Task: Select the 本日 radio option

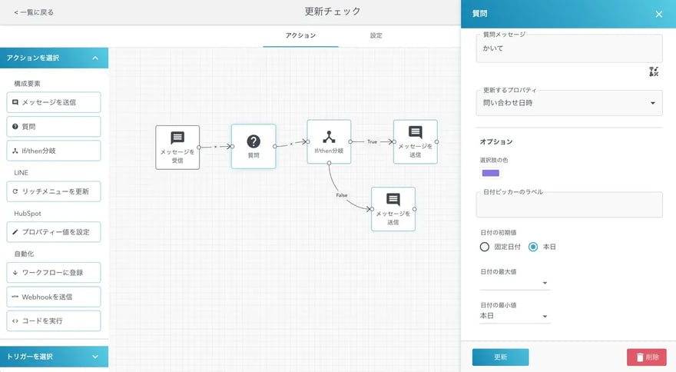Action: point(533,247)
